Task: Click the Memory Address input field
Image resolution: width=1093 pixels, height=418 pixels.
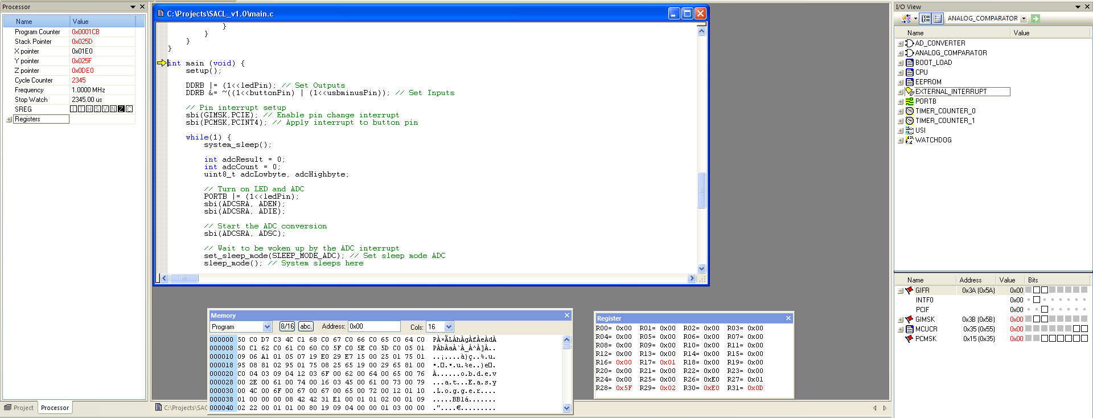Action: 374,326
